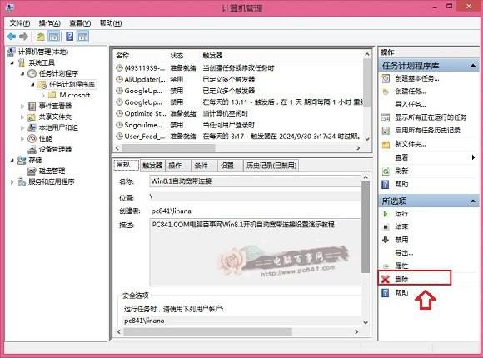Switch to the 历史记录(已禁用) tab
Viewport: 483px width, 358px height.
pos(271,166)
